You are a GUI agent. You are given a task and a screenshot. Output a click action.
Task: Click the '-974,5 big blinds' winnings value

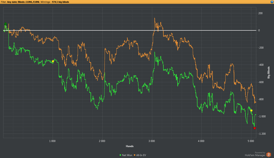pos(60,2)
